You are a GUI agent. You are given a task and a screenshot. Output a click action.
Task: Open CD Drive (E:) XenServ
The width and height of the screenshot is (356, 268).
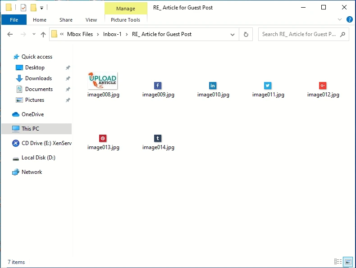[x=46, y=143]
